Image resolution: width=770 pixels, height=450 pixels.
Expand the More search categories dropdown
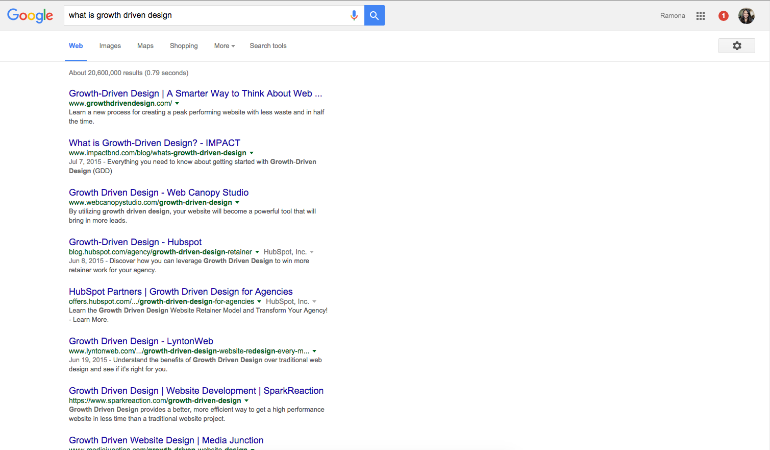(x=224, y=46)
